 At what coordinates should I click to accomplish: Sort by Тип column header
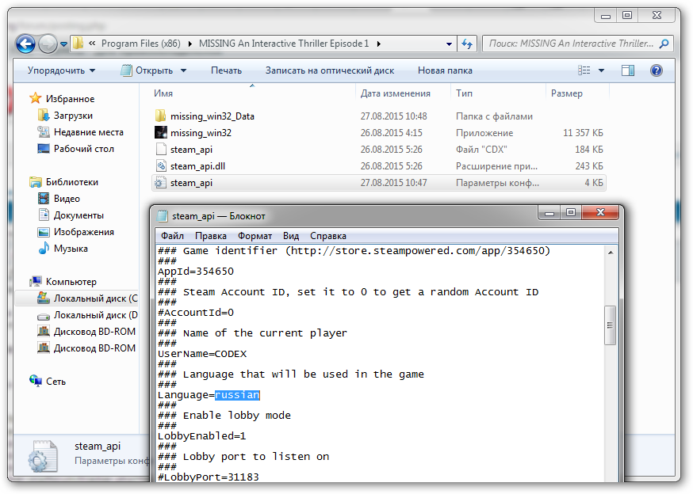click(x=464, y=93)
